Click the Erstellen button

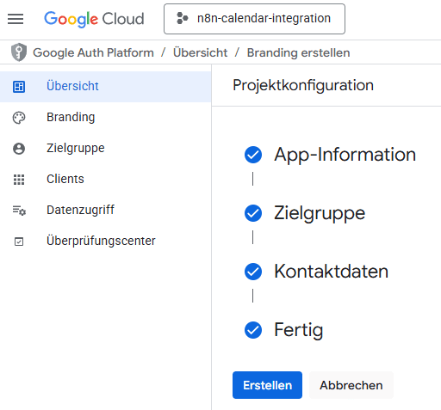tap(267, 385)
